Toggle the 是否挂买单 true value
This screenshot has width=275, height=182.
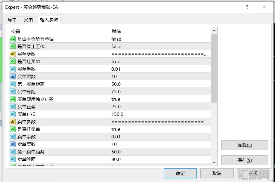116,61
